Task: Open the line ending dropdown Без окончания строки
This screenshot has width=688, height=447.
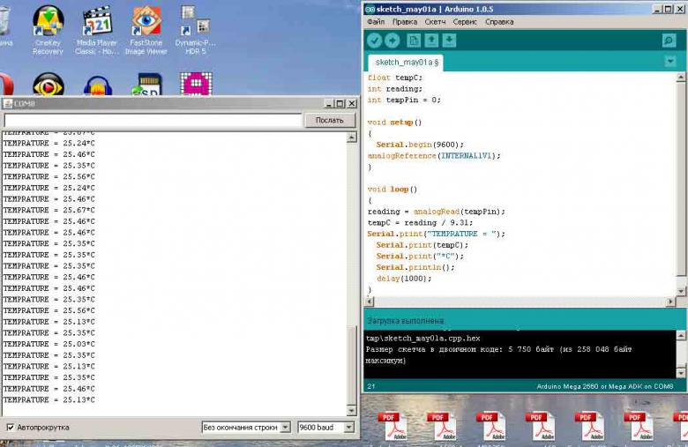Action: [x=246, y=427]
